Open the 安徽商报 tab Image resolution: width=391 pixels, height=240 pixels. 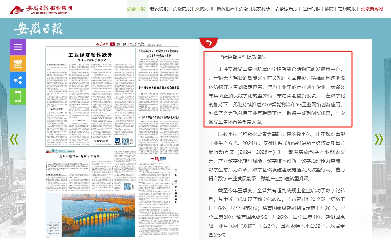coord(182,9)
